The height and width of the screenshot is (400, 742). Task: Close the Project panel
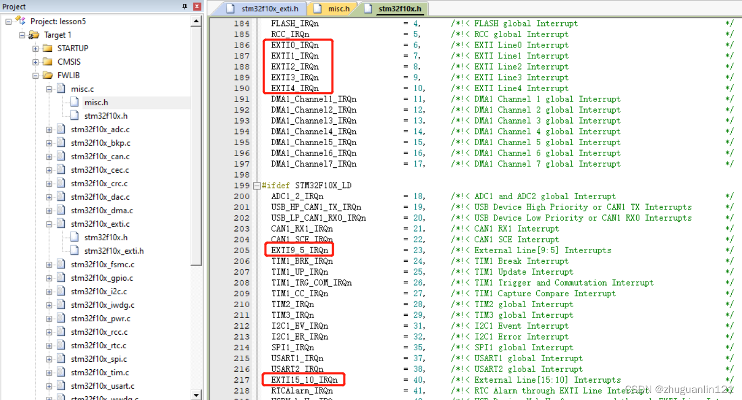[197, 6]
